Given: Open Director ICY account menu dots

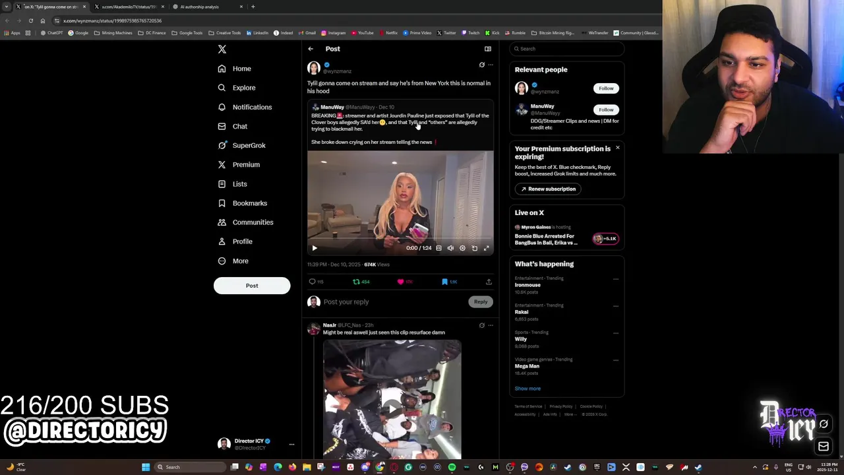Looking at the screenshot, I should coord(291,445).
